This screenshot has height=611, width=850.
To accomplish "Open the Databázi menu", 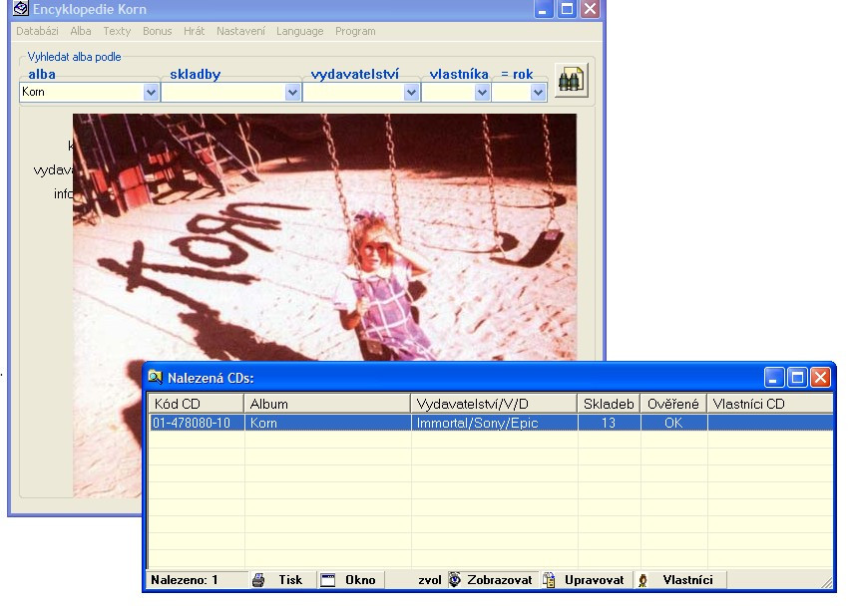I will [37, 31].
